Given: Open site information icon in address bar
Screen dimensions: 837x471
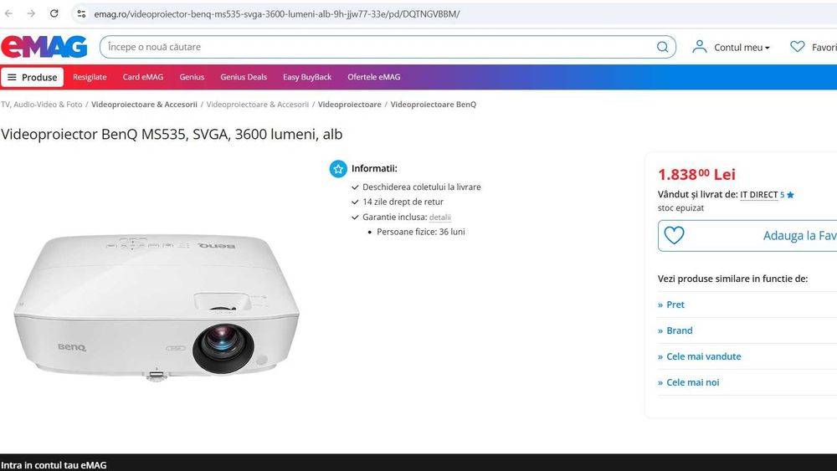Looking at the screenshot, I should [x=81, y=14].
